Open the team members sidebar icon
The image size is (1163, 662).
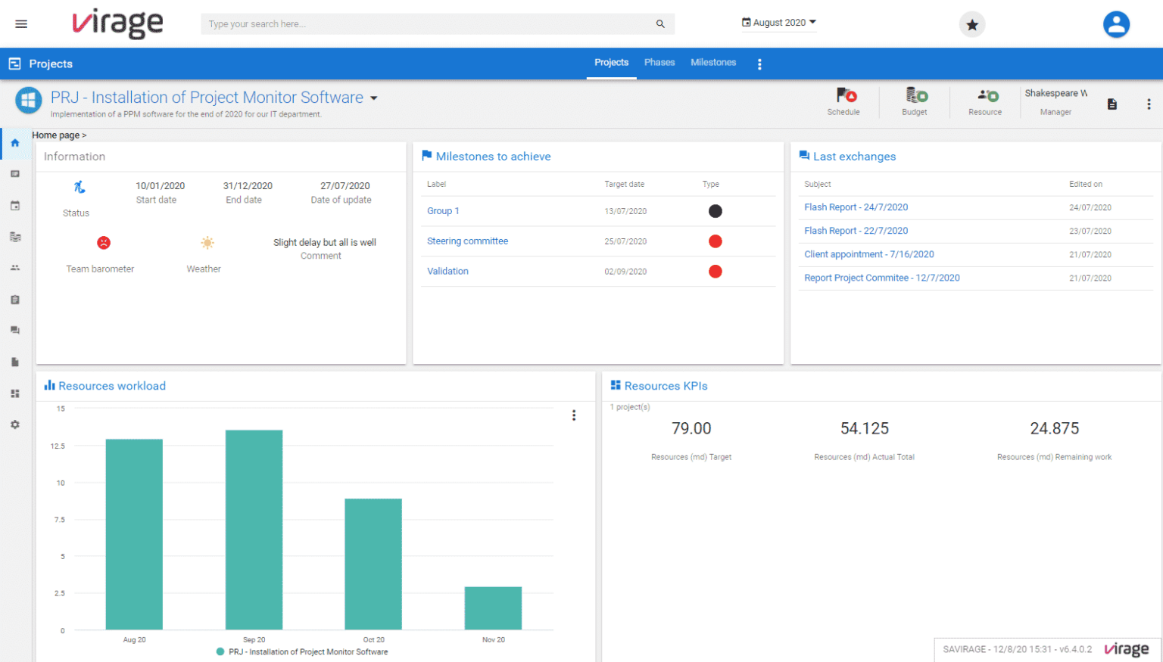click(15, 268)
